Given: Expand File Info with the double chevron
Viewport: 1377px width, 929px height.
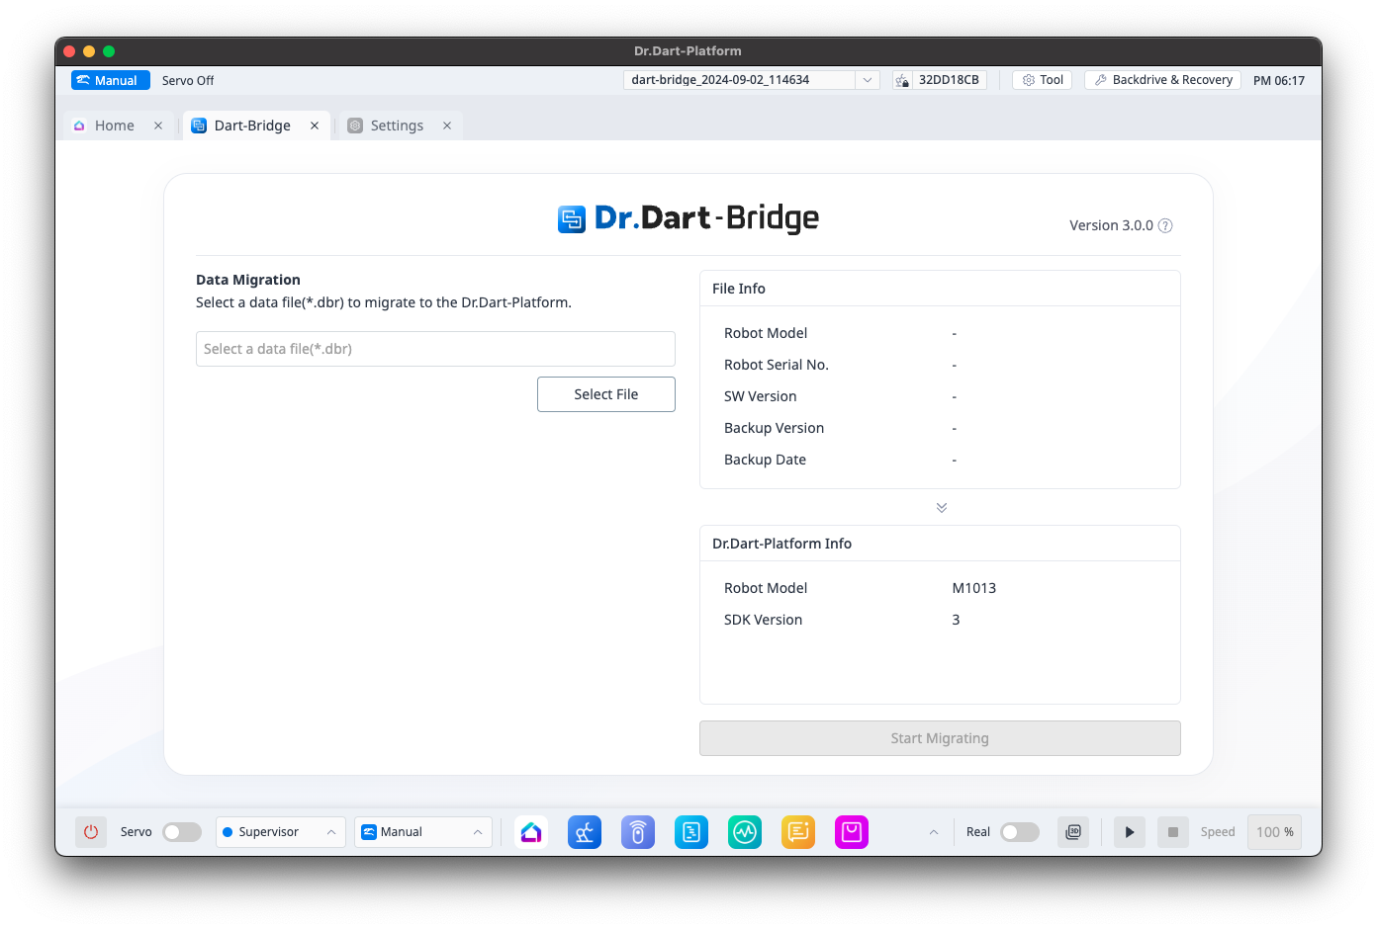Looking at the screenshot, I should (942, 507).
